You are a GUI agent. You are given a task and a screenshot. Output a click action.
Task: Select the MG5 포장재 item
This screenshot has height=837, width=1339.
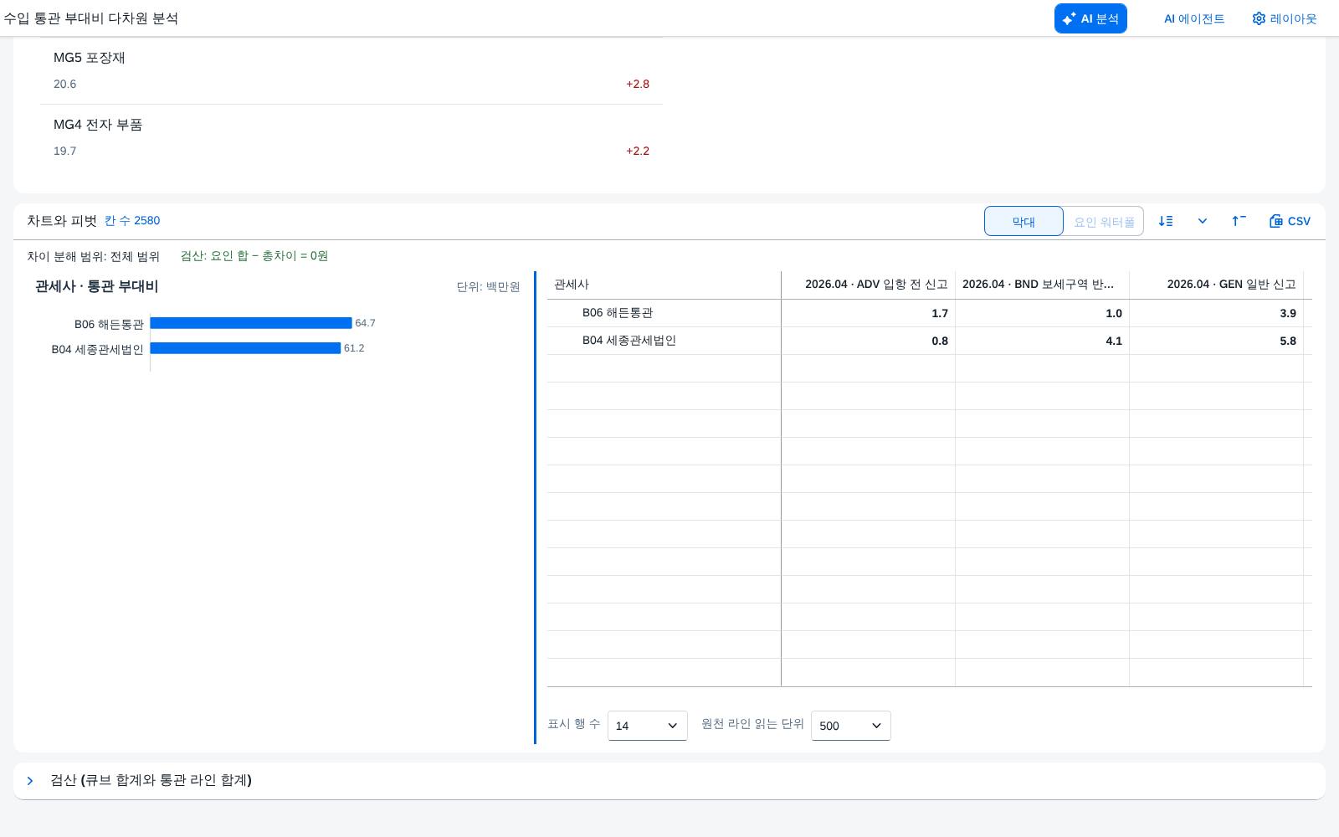pyautogui.click(x=351, y=70)
